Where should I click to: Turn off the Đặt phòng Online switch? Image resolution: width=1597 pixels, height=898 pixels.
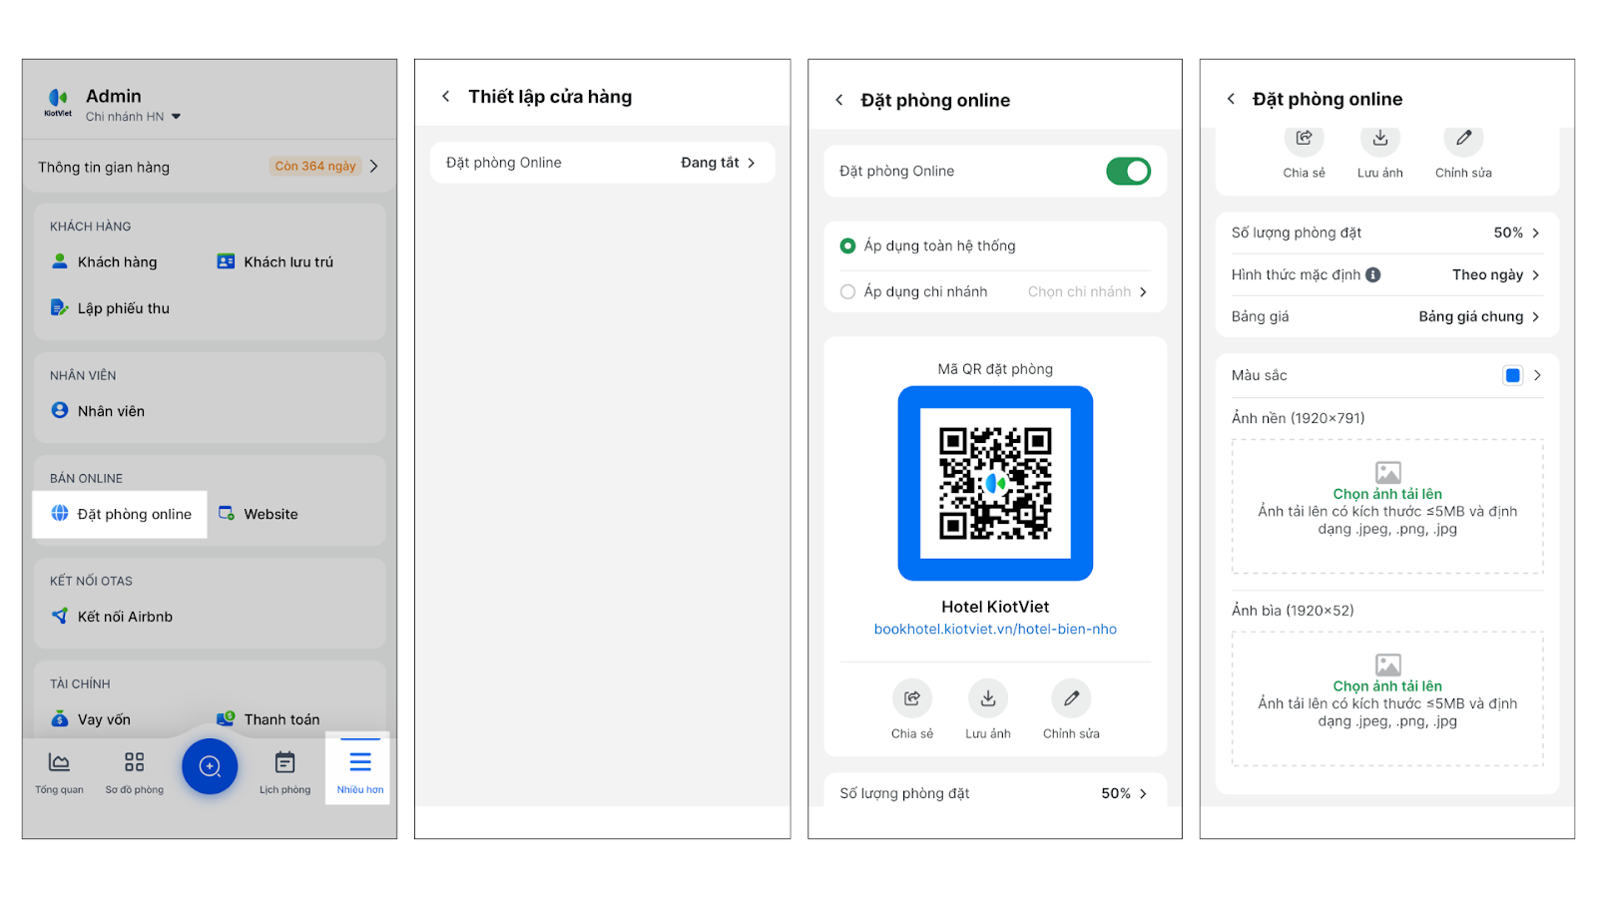[1128, 172]
